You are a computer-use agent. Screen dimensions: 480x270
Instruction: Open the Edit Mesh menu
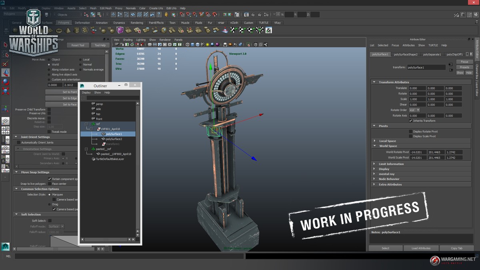coord(106,8)
